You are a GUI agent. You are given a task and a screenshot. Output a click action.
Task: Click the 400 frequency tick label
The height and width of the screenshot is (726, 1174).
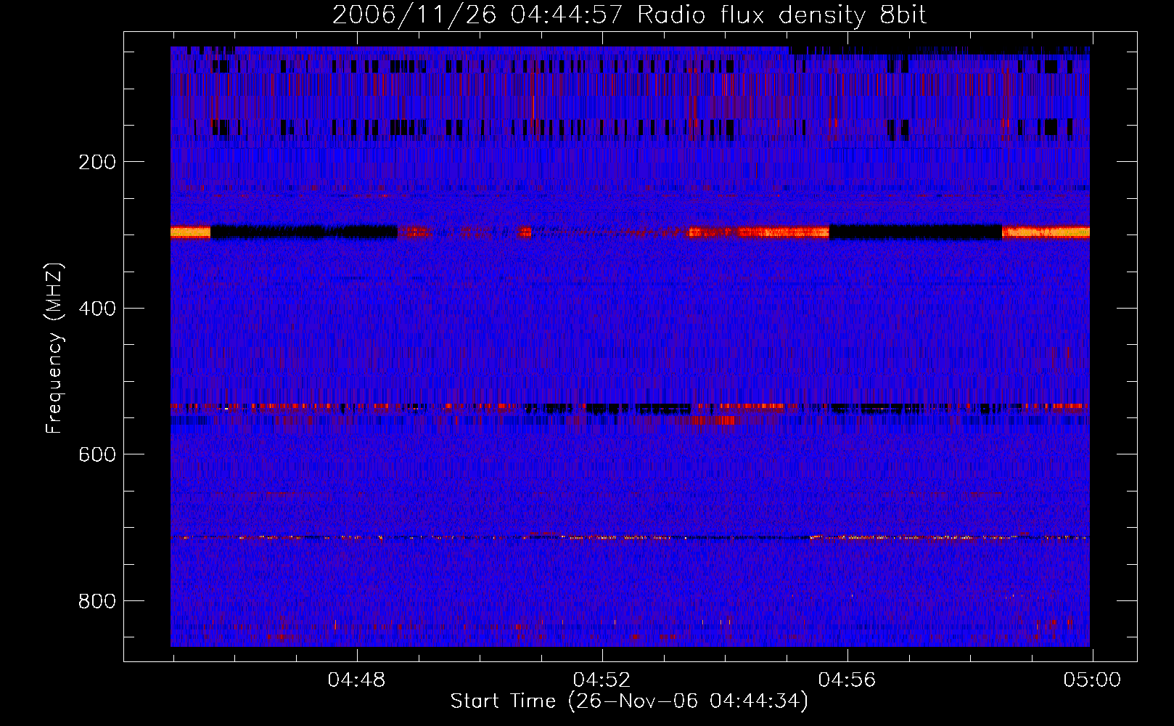97,309
